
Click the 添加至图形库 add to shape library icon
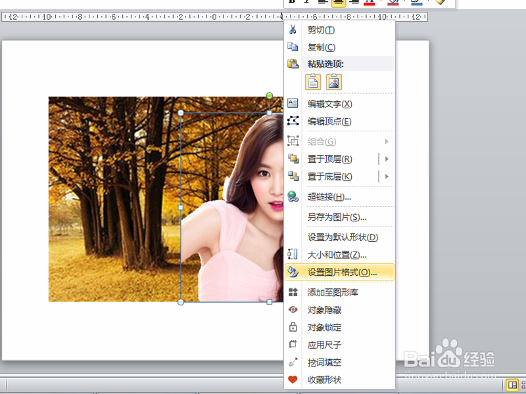click(293, 292)
